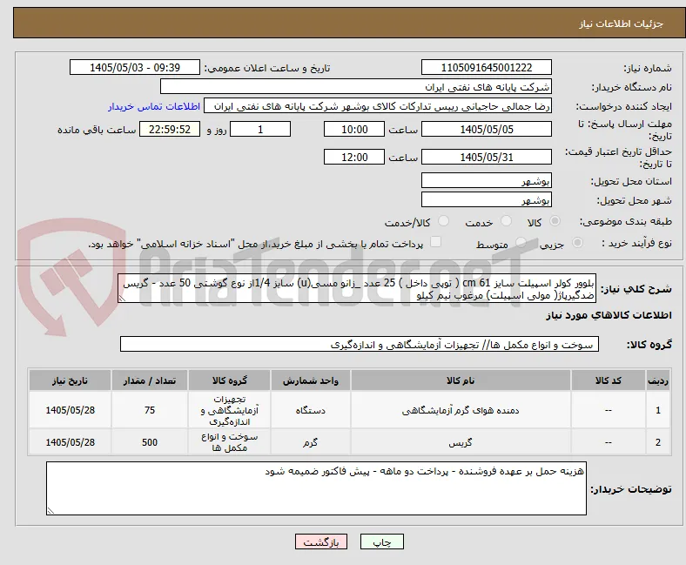Image resolution: width=686 pixels, height=565 pixels.
Task: Click the تعداد / مقدار column header
Action: 150,380
